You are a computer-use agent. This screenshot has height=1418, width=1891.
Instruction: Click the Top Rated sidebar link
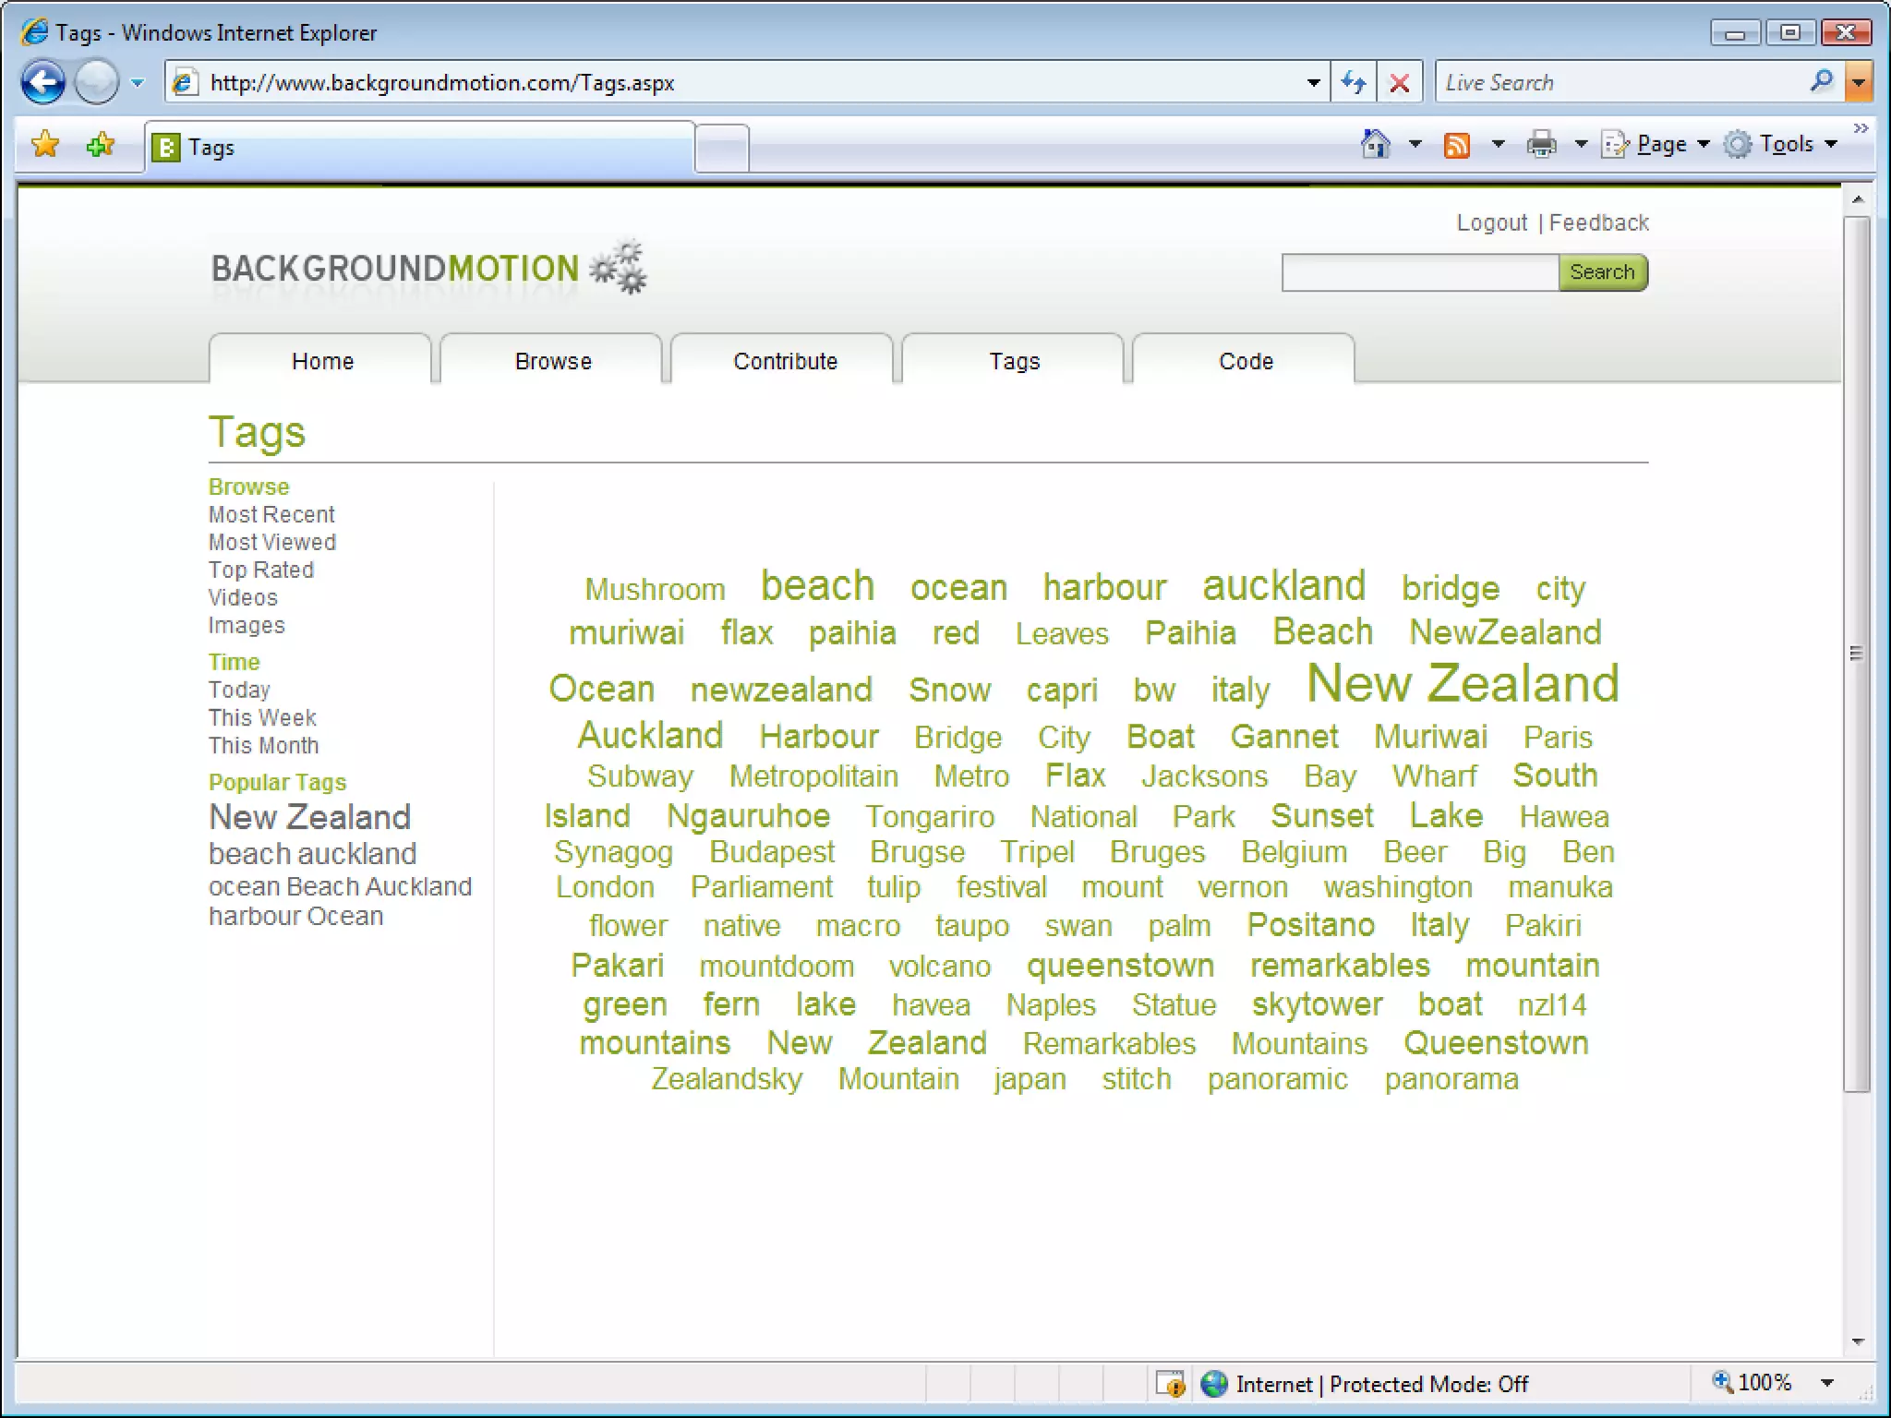point(261,570)
